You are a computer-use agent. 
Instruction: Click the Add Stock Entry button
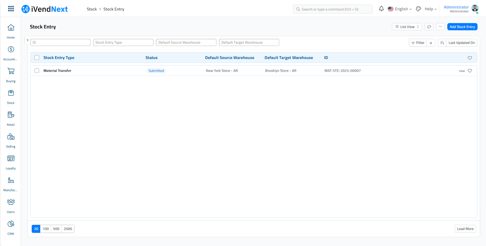pos(462,27)
